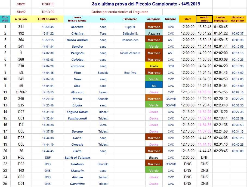Select the 'Guidone' column header
The image size is (247, 187).
pyautogui.click(x=171, y=19)
